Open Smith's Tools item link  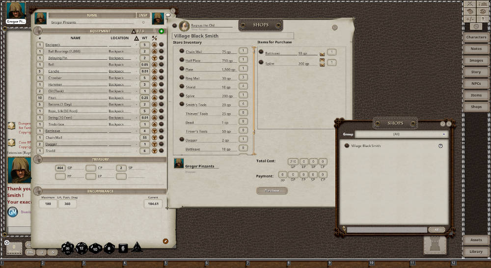181,104
